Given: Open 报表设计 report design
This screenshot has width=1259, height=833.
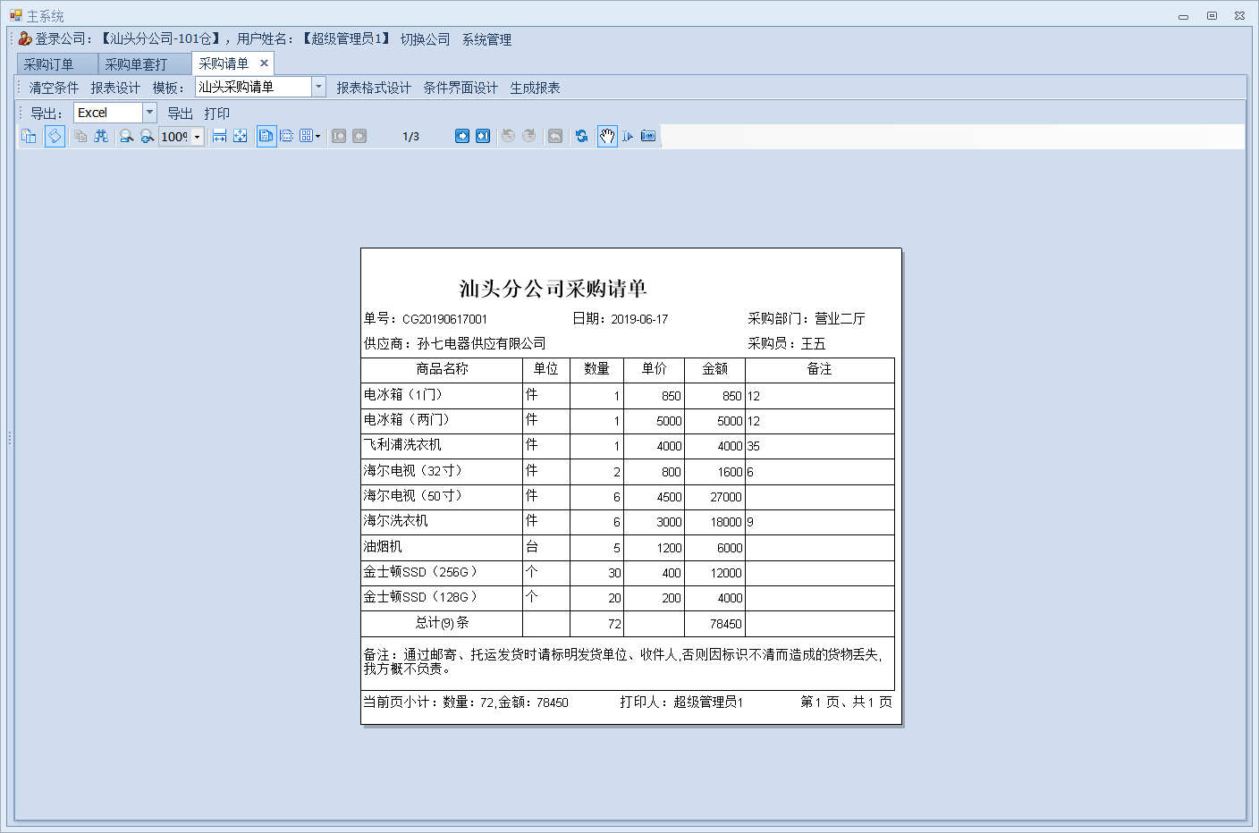Looking at the screenshot, I should 115,88.
